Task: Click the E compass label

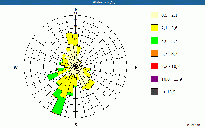Action: pyautogui.click(x=136, y=68)
